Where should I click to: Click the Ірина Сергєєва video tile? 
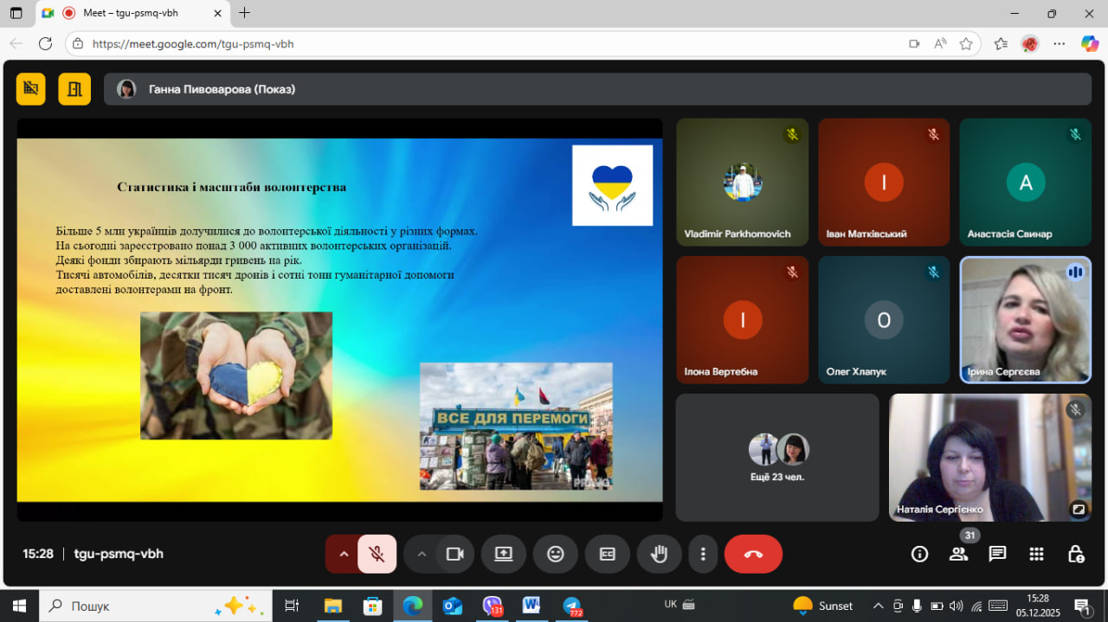(x=1025, y=320)
